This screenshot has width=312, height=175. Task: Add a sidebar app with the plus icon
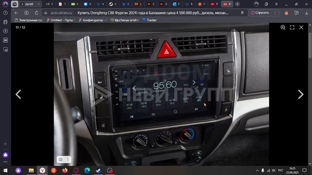click(x=5, y=144)
